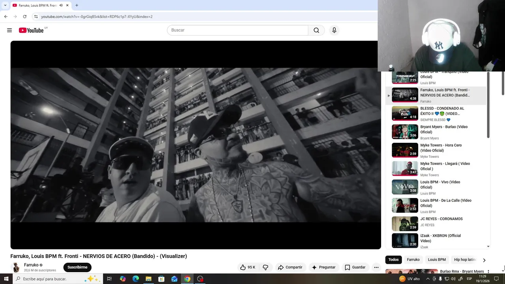Image resolution: width=505 pixels, height=284 pixels.
Task: Click the Preguntar button
Action: [x=324, y=267]
